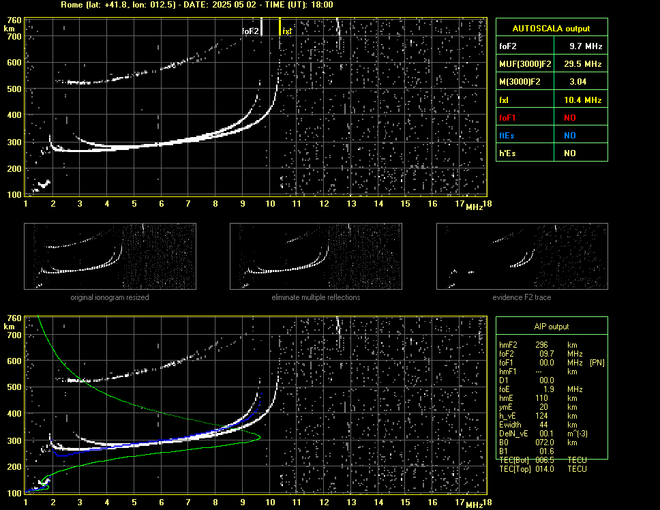Click the MUF(3000)F2 value '29.5 MHz'
Viewport: 660px width, 510px height.
[x=582, y=64]
